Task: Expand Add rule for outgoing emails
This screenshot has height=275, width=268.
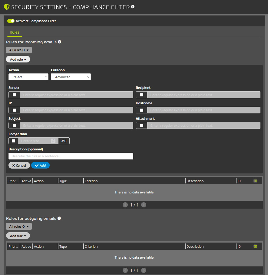Action: click(x=18, y=236)
